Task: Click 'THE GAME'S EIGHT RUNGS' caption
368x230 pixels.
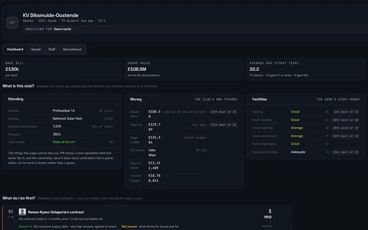Action: tap(338, 100)
